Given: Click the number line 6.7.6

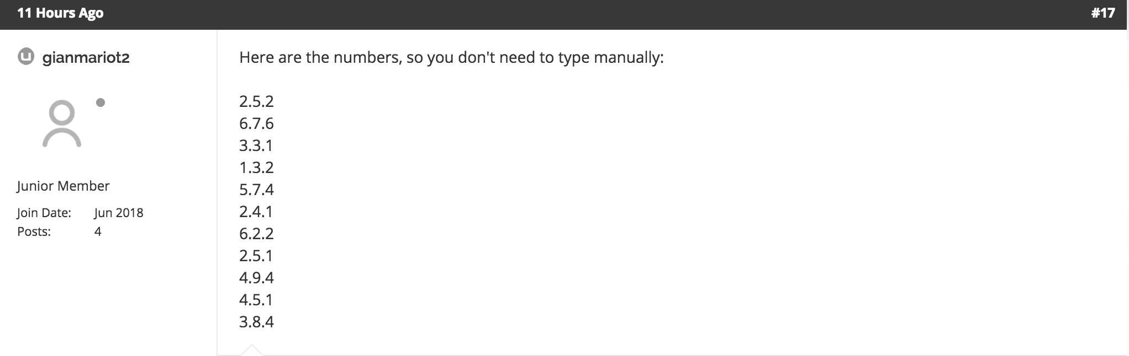Looking at the screenshot, I should coord(256,123).
